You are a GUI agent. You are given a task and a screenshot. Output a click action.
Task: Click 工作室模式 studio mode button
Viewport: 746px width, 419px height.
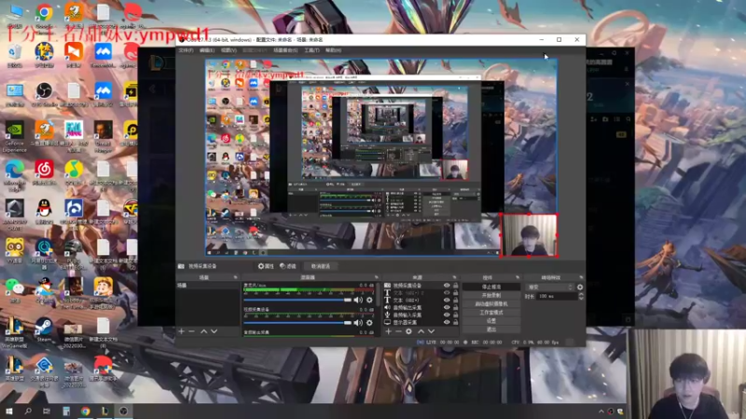[x=491, y=313]
